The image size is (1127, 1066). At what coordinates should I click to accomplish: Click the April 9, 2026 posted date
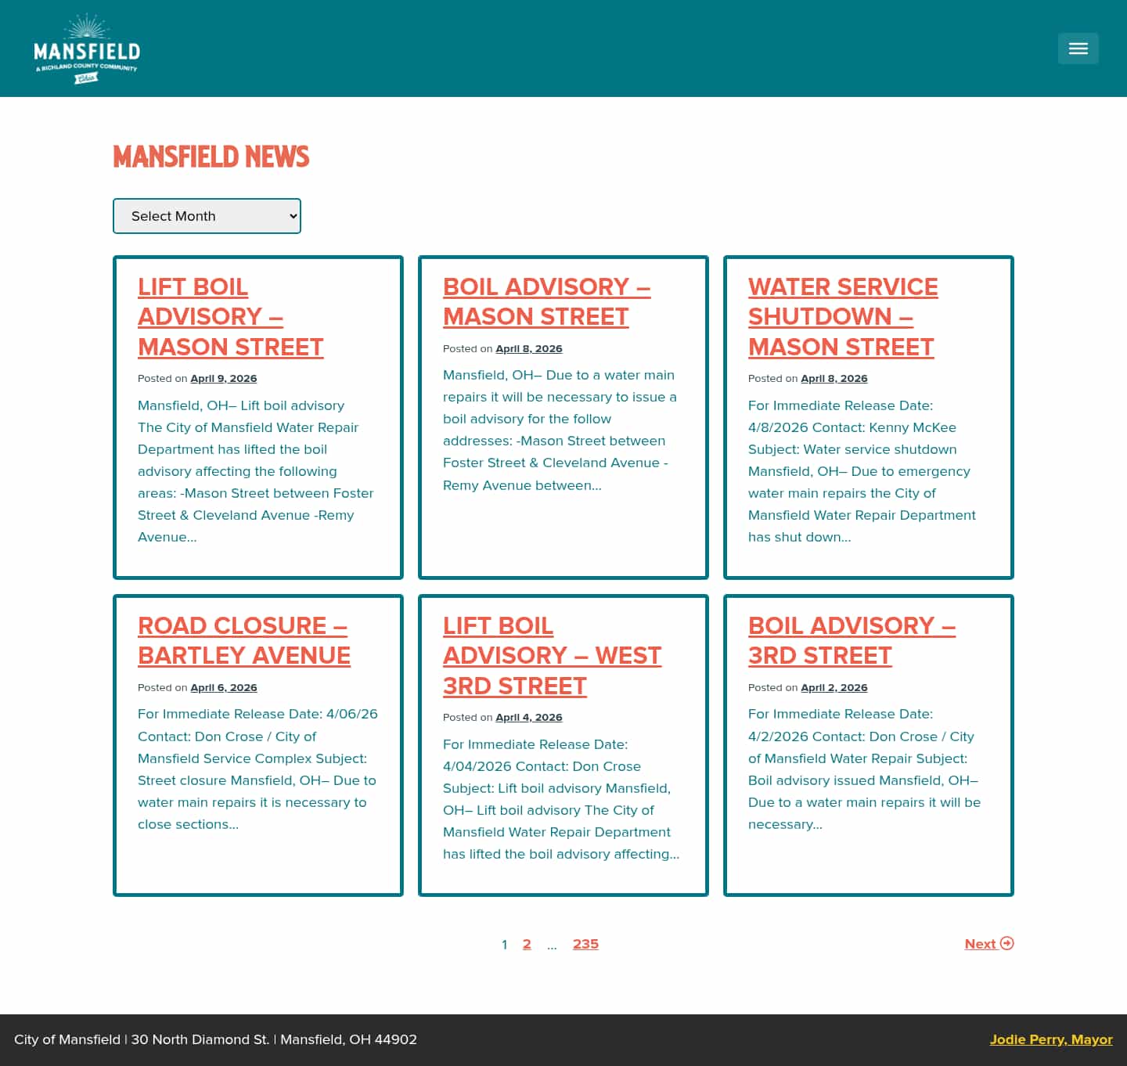224,378
